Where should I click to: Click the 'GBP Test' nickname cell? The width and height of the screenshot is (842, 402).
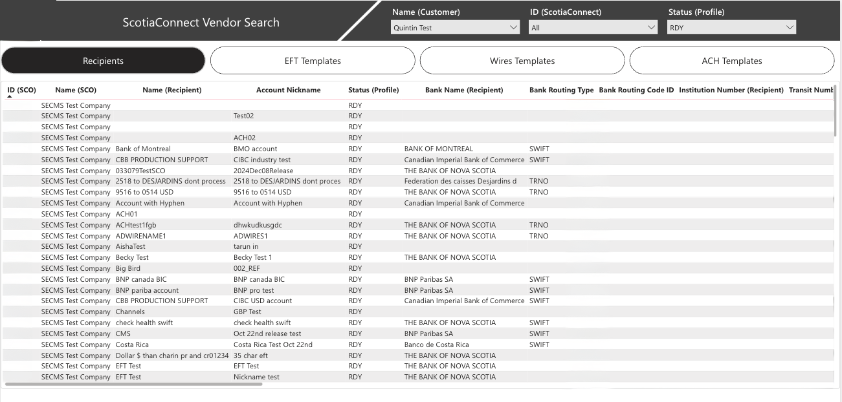click(247, 312)
